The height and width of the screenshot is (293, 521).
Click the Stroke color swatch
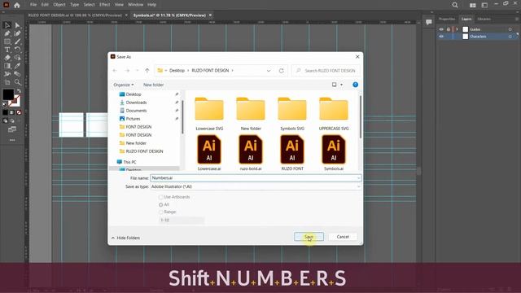click(15, 101)
